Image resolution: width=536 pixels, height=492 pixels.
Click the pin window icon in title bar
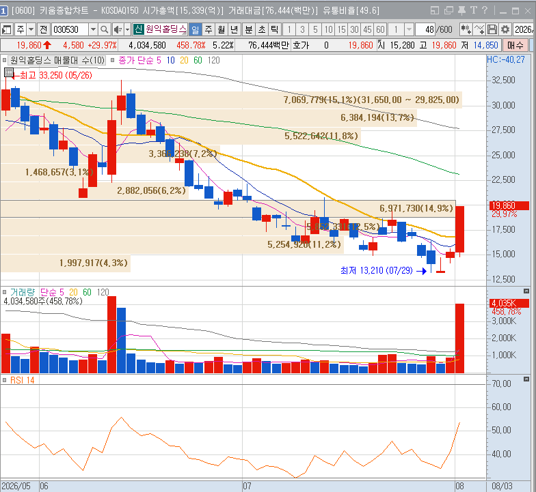click(x=462, y=11)
